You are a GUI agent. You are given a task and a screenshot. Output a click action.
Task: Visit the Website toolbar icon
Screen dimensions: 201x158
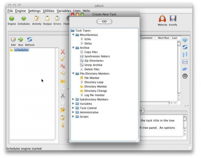[162, 19]
